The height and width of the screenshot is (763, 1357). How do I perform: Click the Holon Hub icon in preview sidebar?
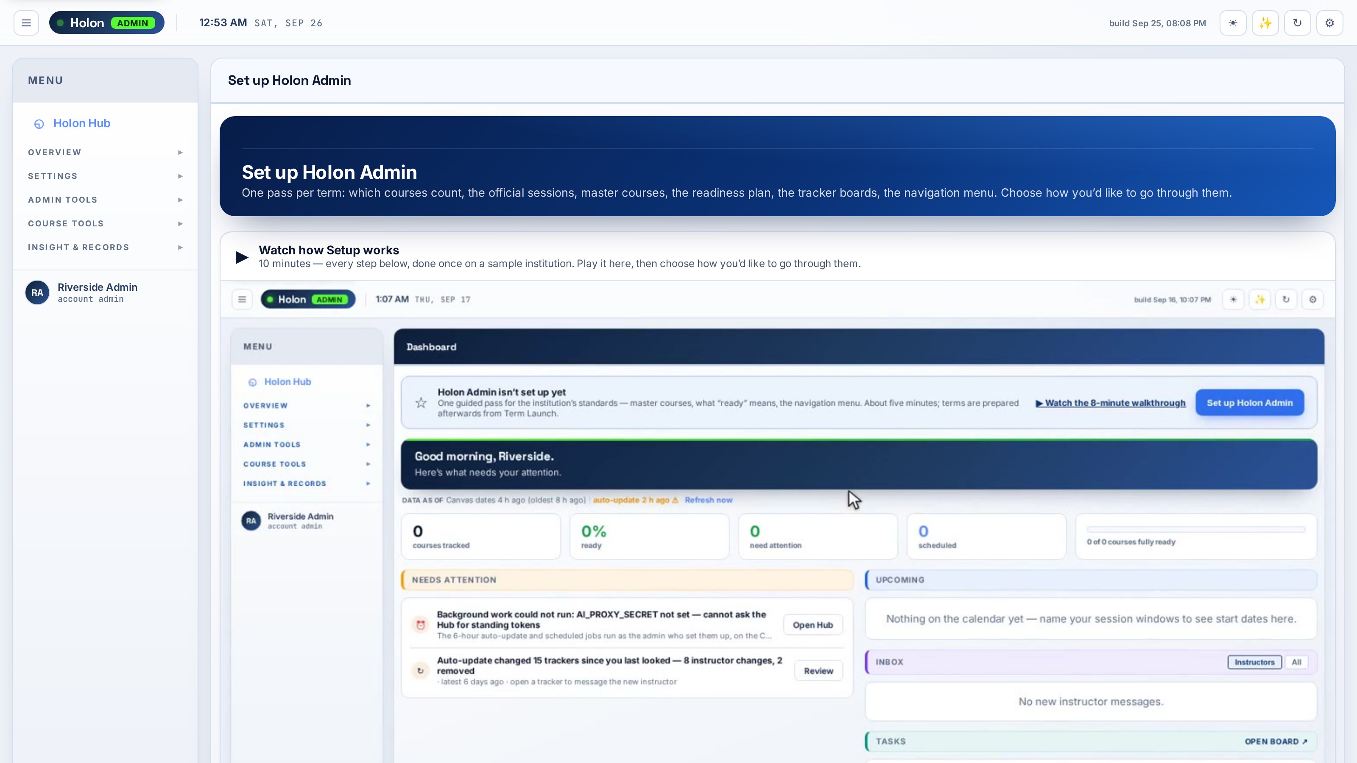252,382
